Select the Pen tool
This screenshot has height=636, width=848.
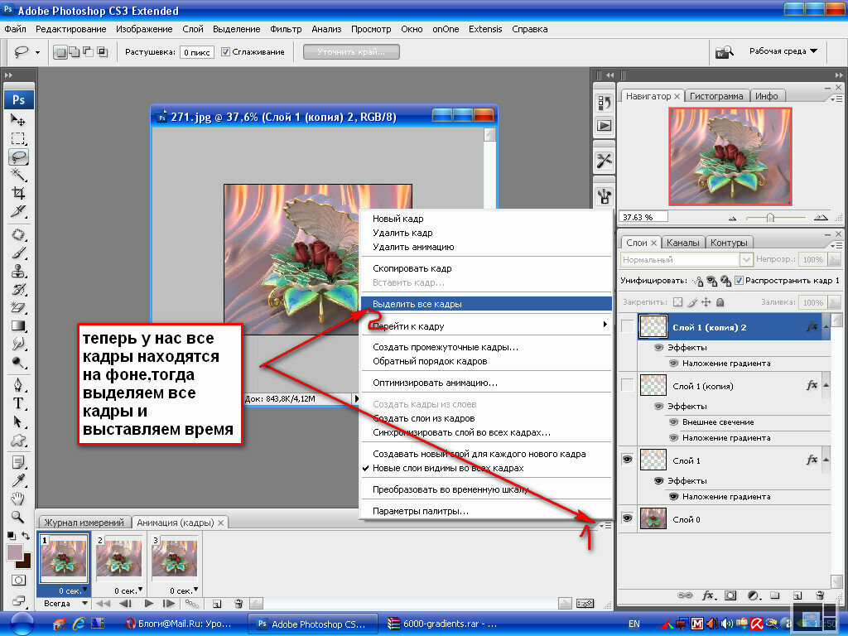click(x=18, y=385)
